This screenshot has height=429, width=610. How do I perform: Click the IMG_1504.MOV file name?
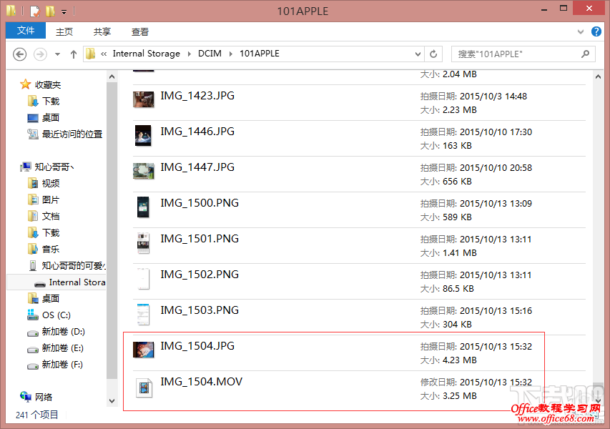tap(202, 382)
